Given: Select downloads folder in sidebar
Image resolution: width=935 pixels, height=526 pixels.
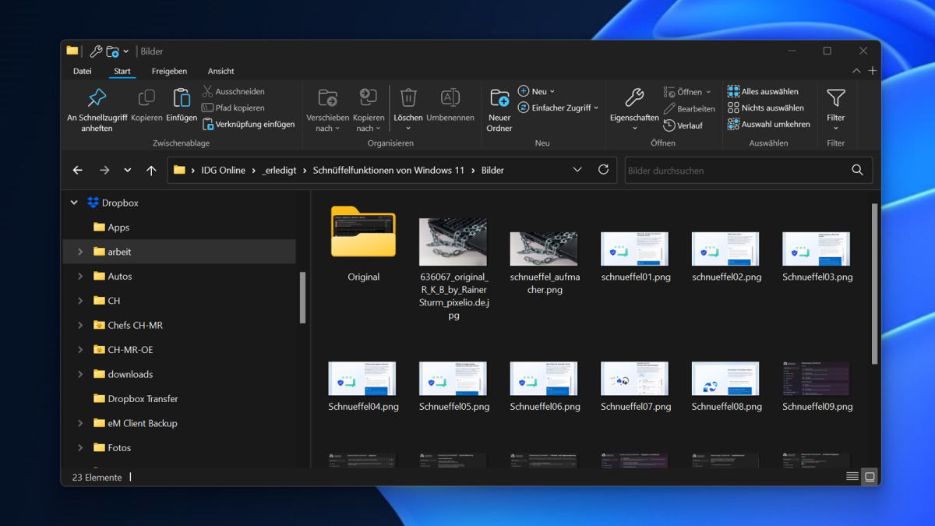Looking at the screenshot, I should pyautogui.click(x=130, y=374).
